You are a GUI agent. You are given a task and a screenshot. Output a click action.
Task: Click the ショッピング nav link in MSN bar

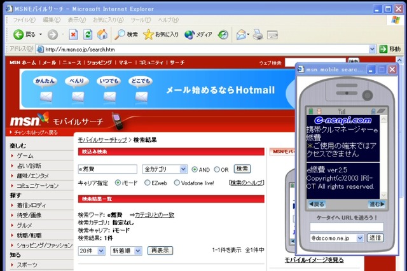[99, 62]
